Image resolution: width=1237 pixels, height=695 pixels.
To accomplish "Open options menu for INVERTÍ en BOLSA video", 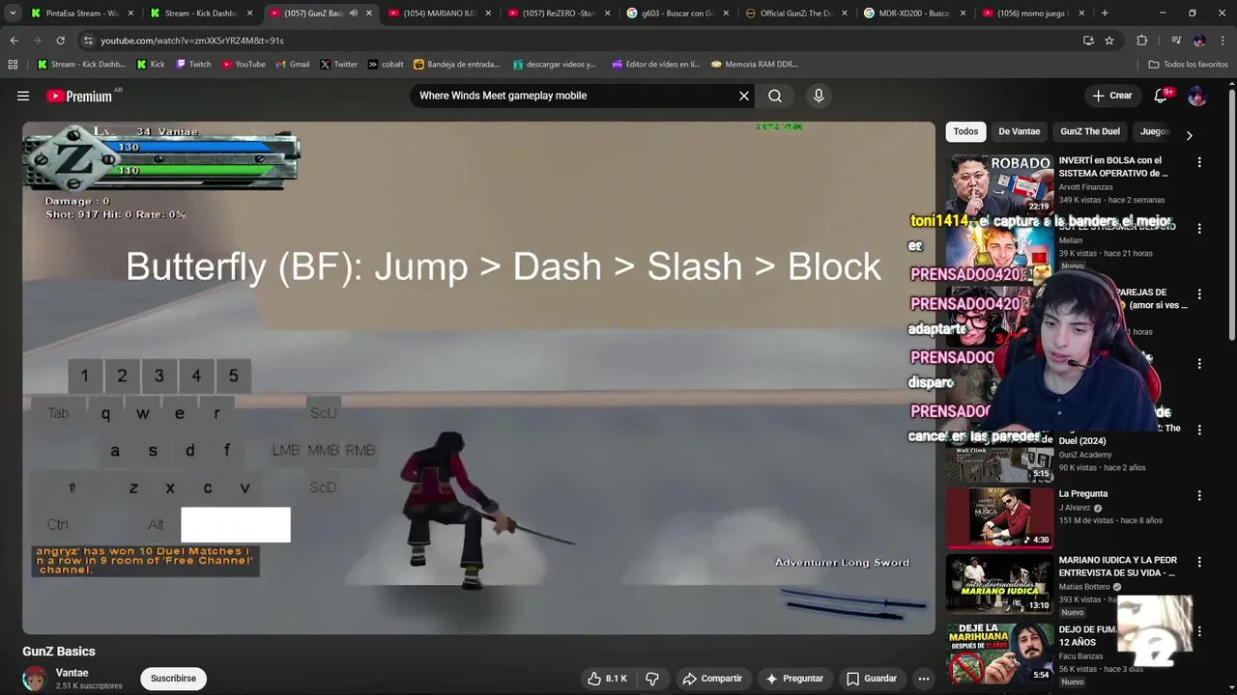I will click(1199, 162).
